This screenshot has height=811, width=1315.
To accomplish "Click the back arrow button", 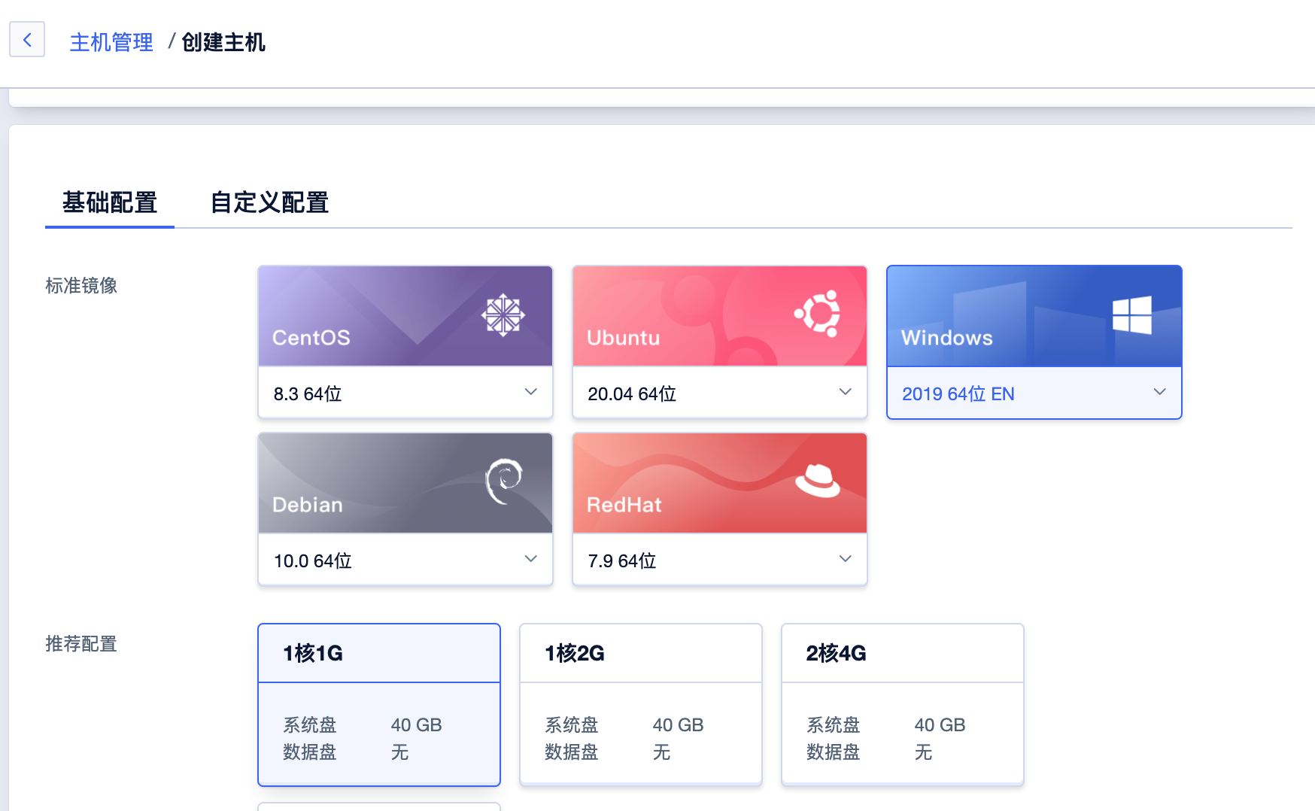I will [27, 40].
